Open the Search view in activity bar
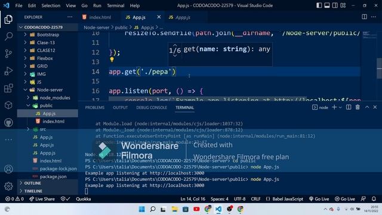The image size is (382, 215). point(8,36)
